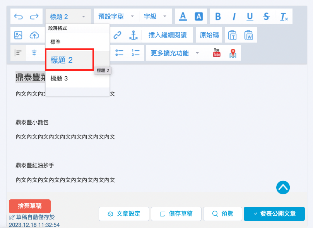Click the Undo arrow icon
313x228 pixels.
(19, 16)
